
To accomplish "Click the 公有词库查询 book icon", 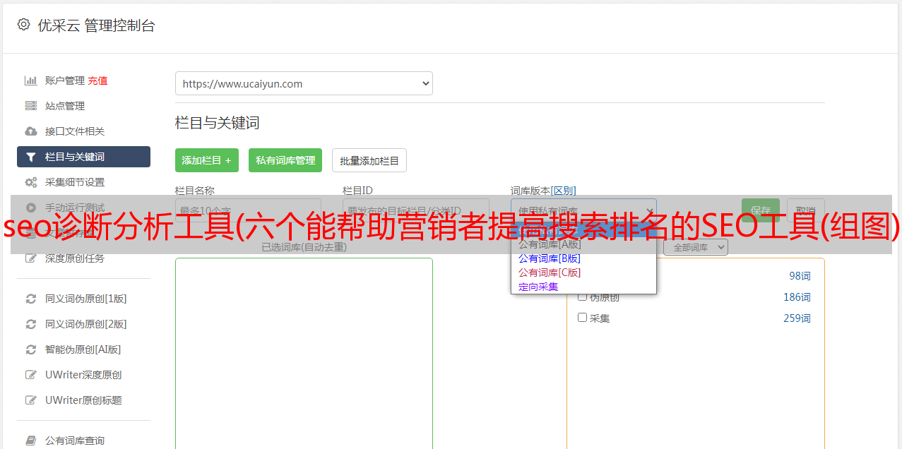I will point(30,441).
